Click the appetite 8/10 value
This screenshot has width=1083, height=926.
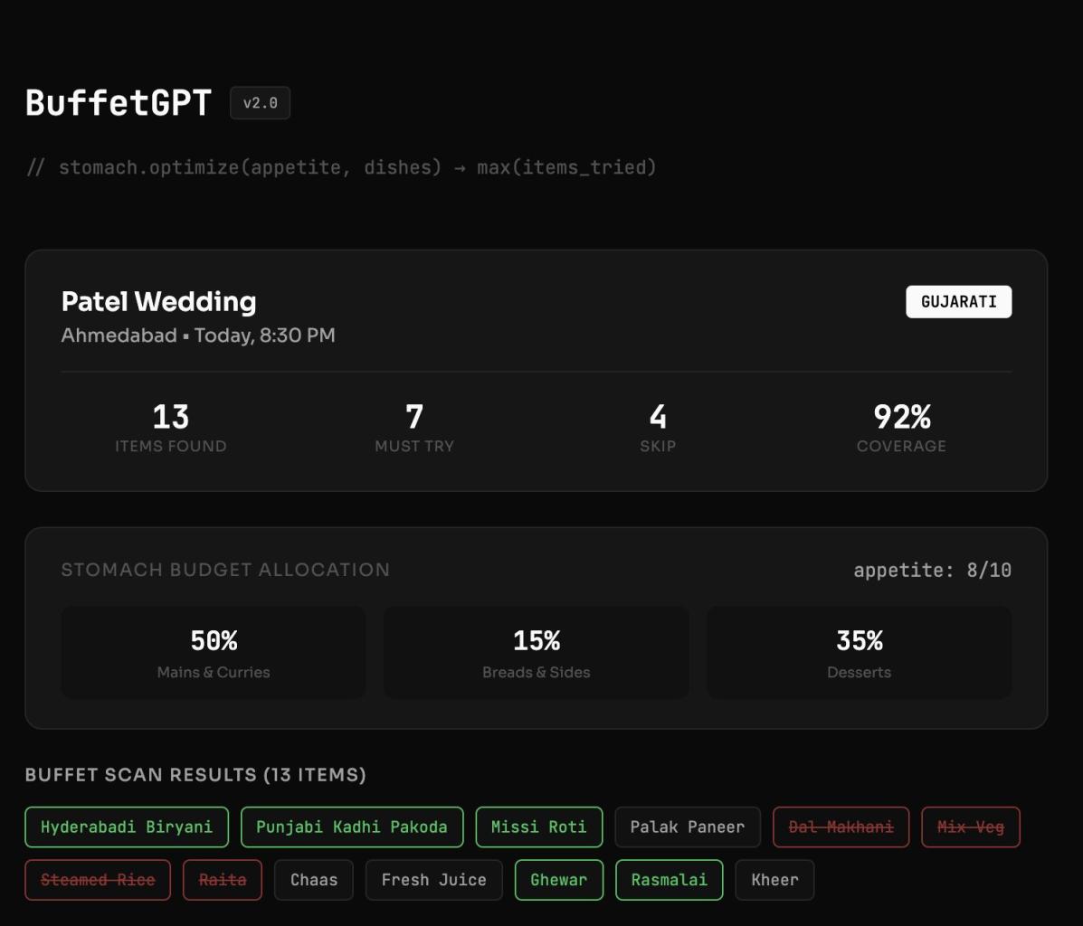click(x=932, y=570)
